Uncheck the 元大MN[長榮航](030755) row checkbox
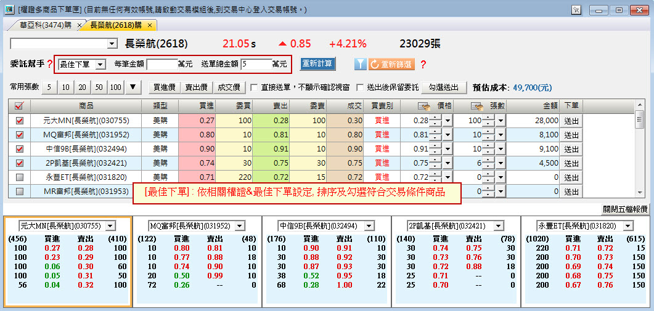 [19, 121]
